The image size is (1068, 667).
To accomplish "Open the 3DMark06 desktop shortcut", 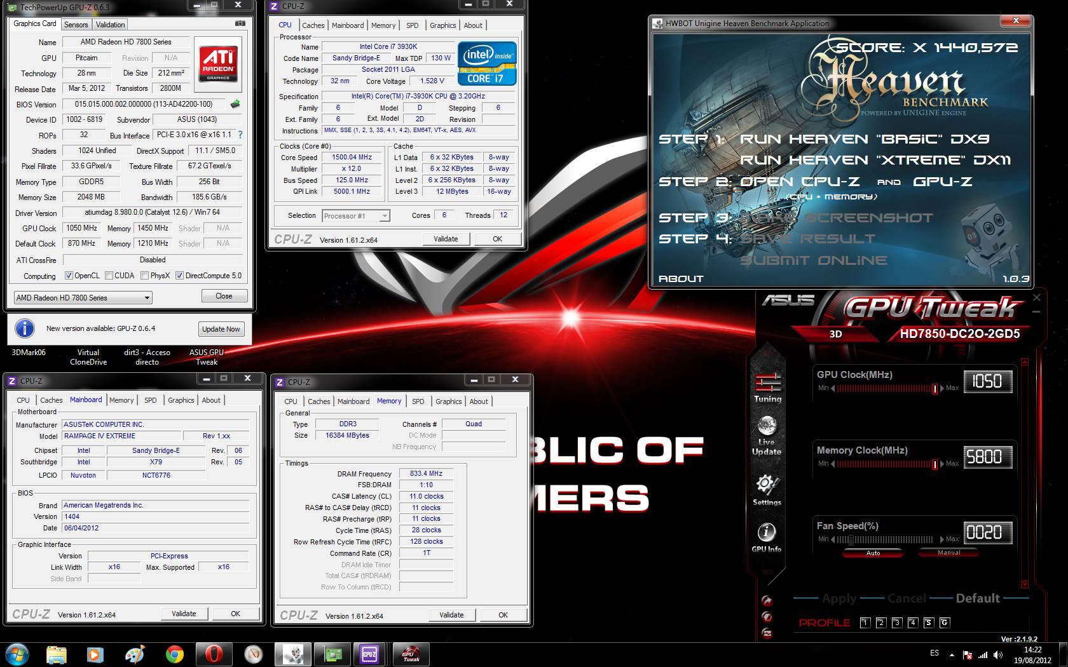I will tap(29, 352).
